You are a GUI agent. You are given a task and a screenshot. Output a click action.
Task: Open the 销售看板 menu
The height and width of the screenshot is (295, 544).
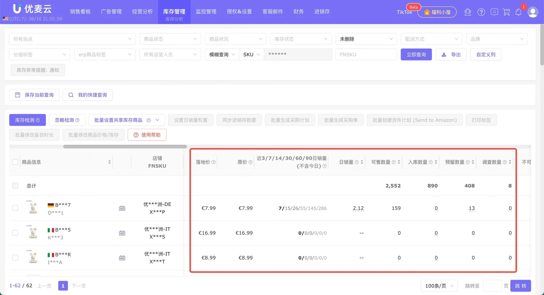pyautogui.click(x=80, y=12)
